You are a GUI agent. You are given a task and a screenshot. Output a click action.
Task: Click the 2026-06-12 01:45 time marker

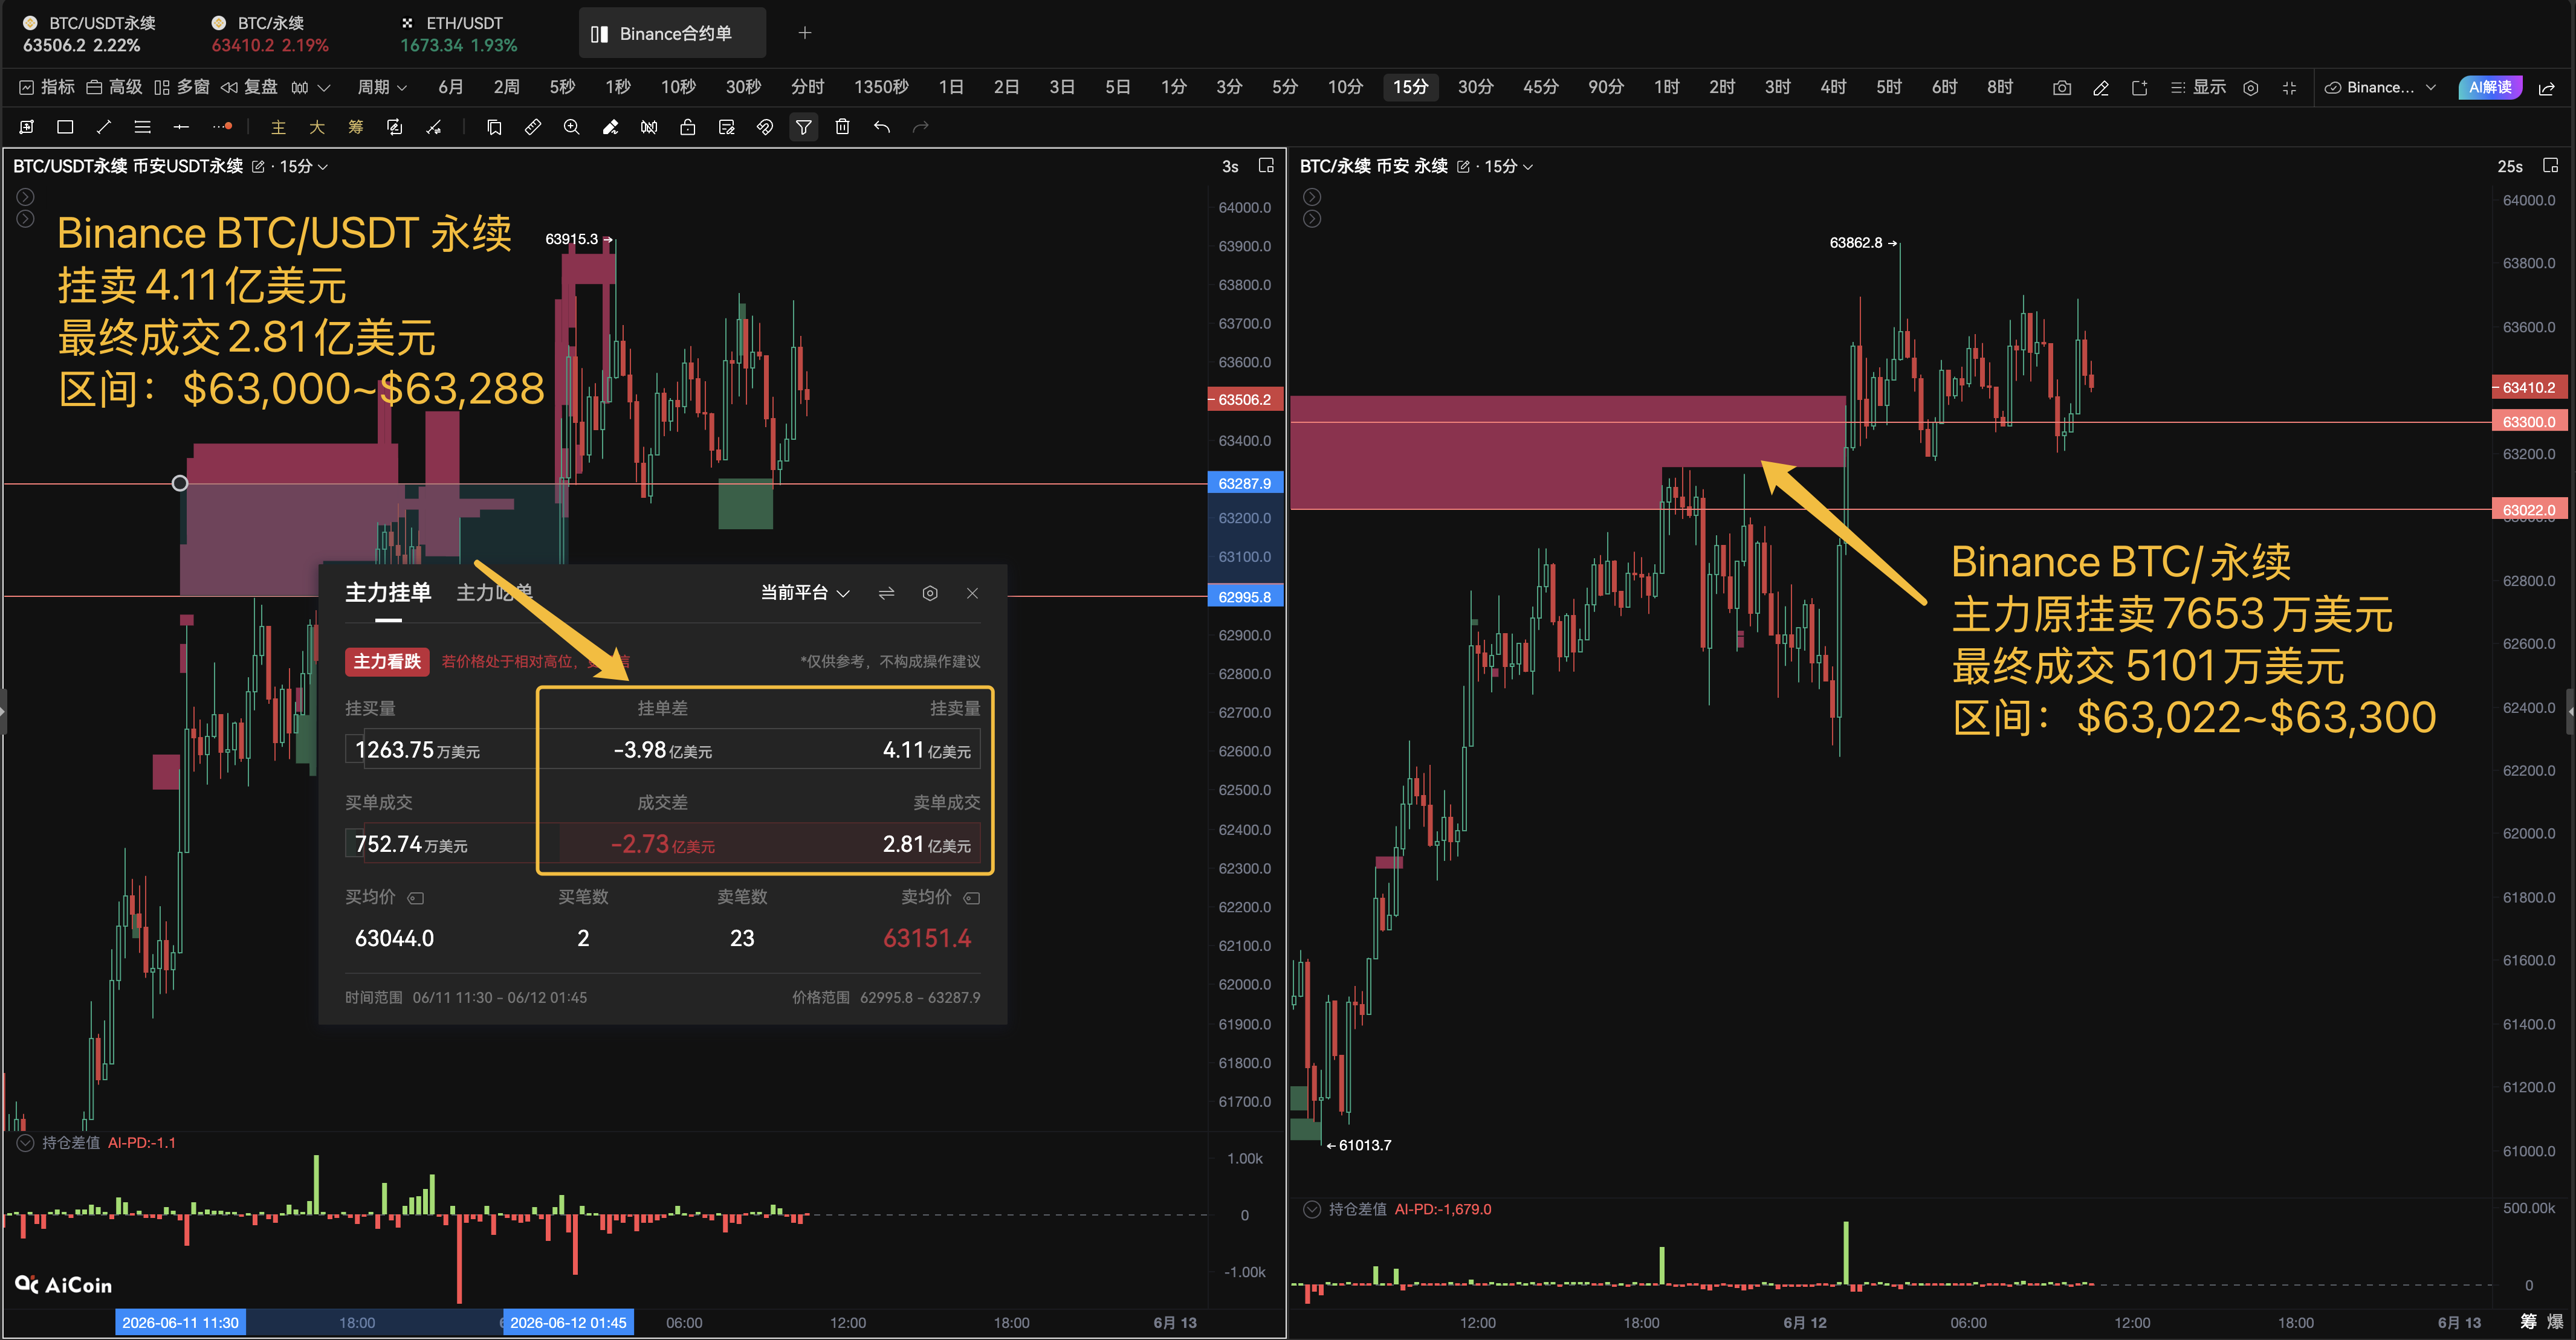pyautogui.click(x=568, y=1324)
